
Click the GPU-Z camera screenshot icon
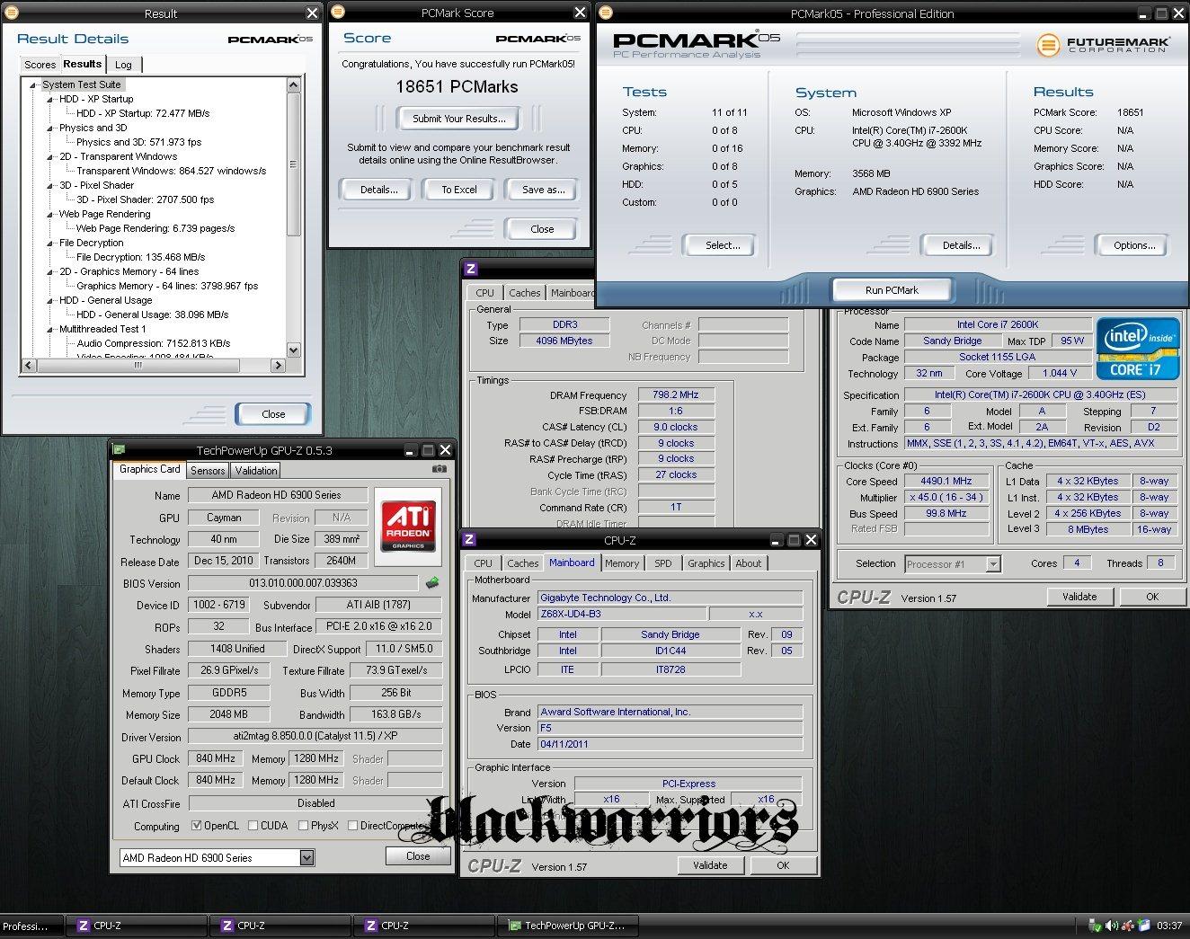pyautogui.click(x=439, y=469)
